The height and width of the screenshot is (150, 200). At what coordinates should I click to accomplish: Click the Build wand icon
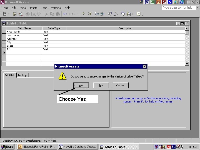click(x=116, y=14)
